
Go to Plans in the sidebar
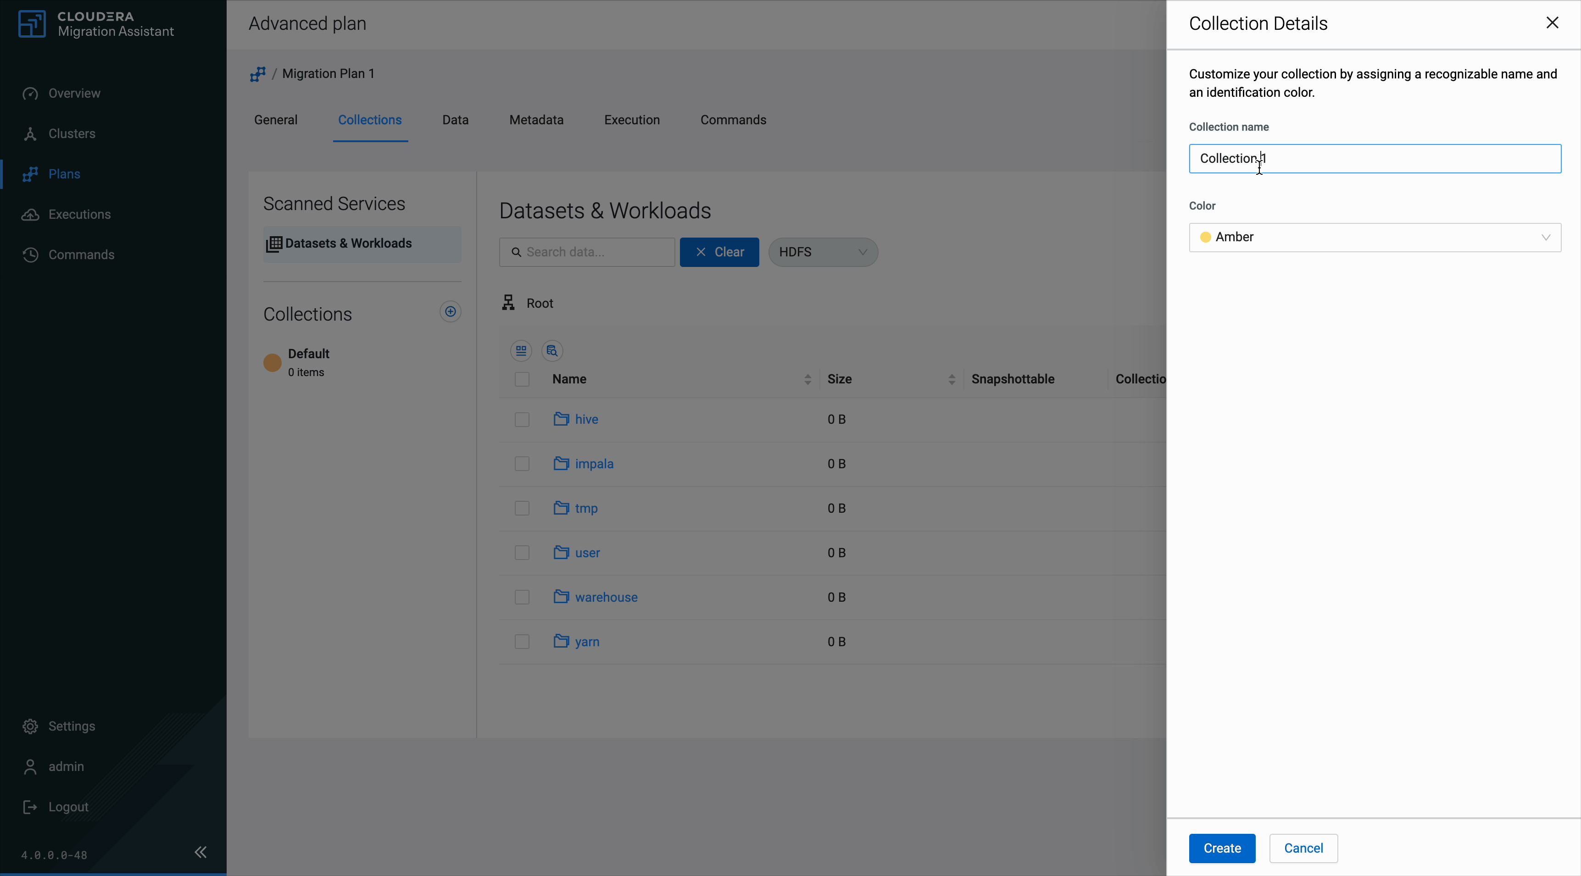coord(64,174)
